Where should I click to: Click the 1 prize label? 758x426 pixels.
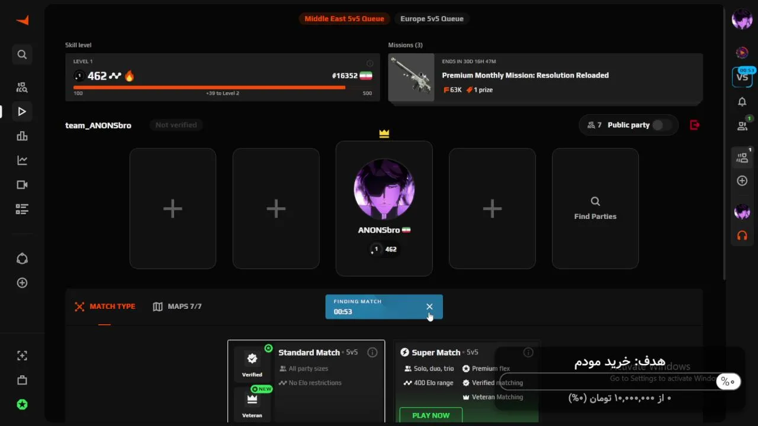point(479,90)
